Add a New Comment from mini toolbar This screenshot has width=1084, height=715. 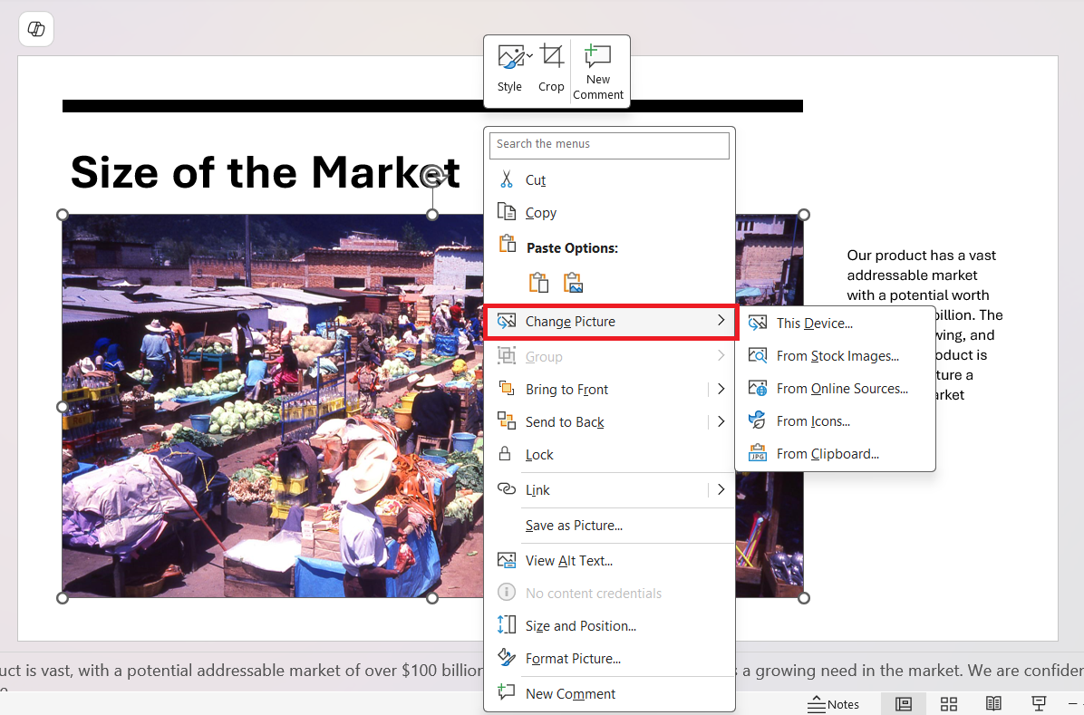tap(598, 72)
